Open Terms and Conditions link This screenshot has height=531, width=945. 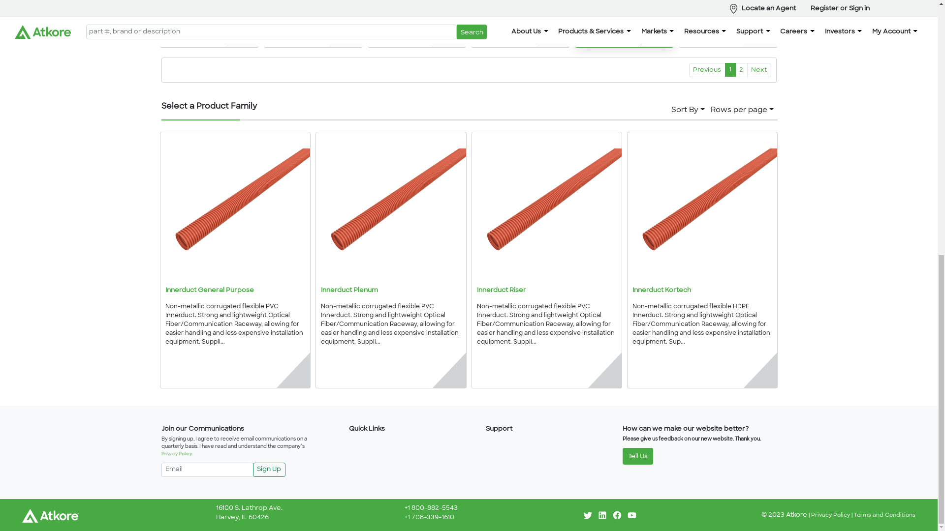(884, 515)
